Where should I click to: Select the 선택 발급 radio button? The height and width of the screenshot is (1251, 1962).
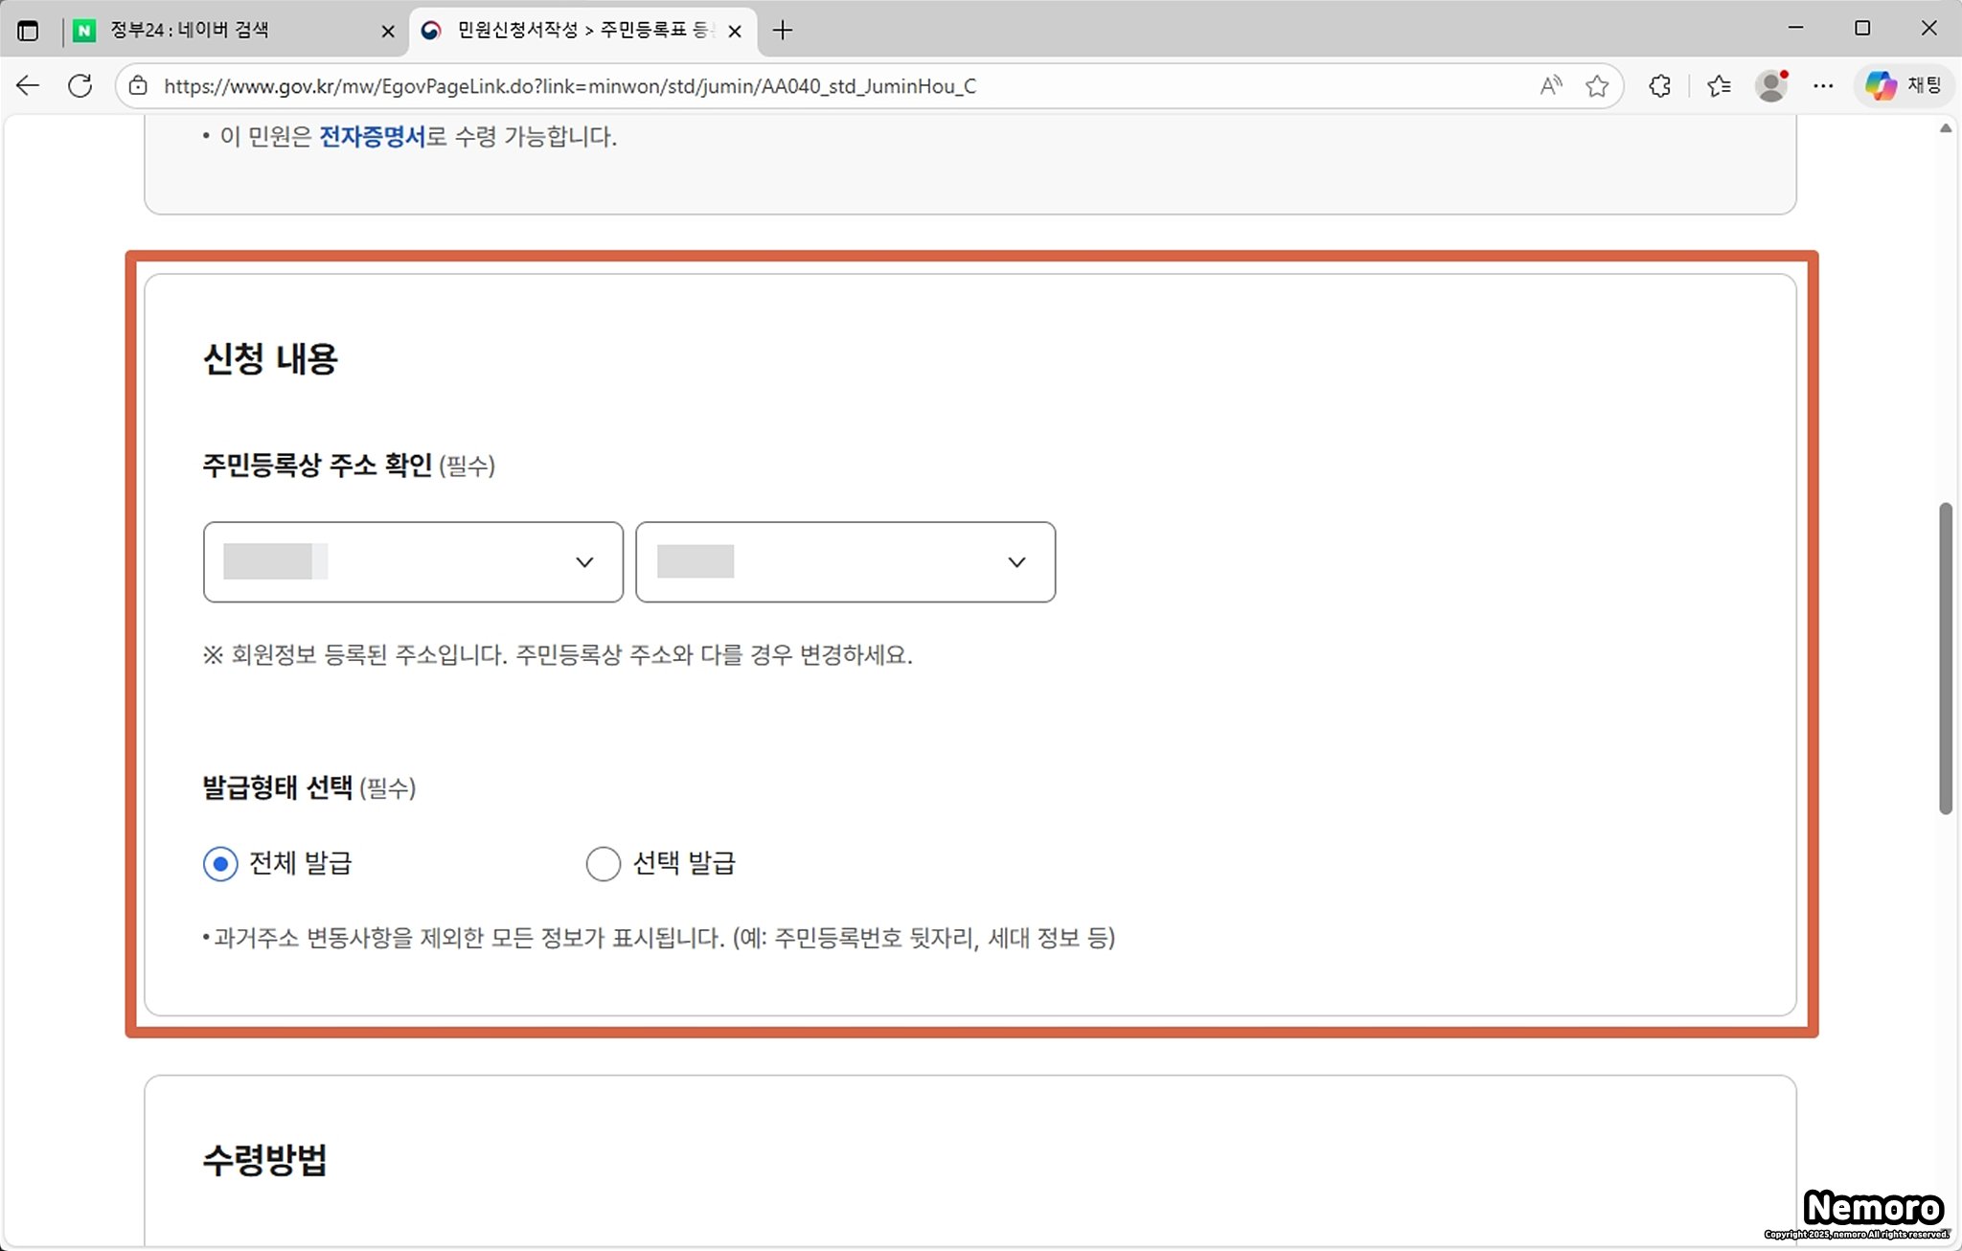tap(603, 864)
